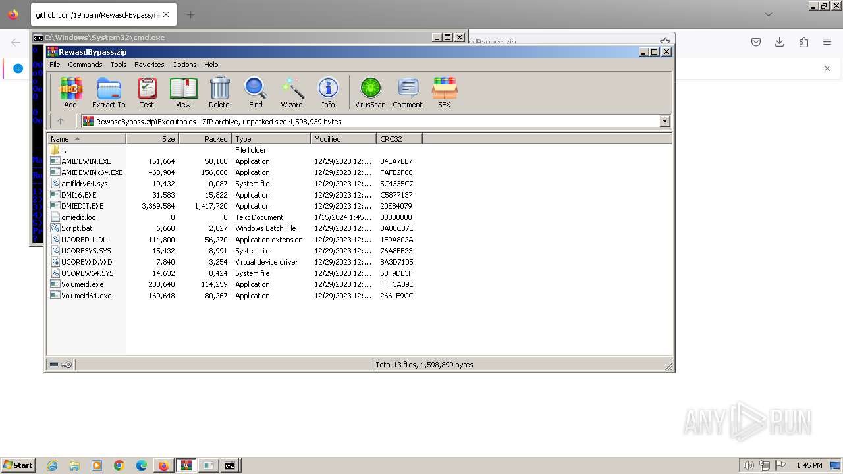Open Microsoft Edge from the taskbar
This screenshot has width=843, height=474.
click(142, 465)
